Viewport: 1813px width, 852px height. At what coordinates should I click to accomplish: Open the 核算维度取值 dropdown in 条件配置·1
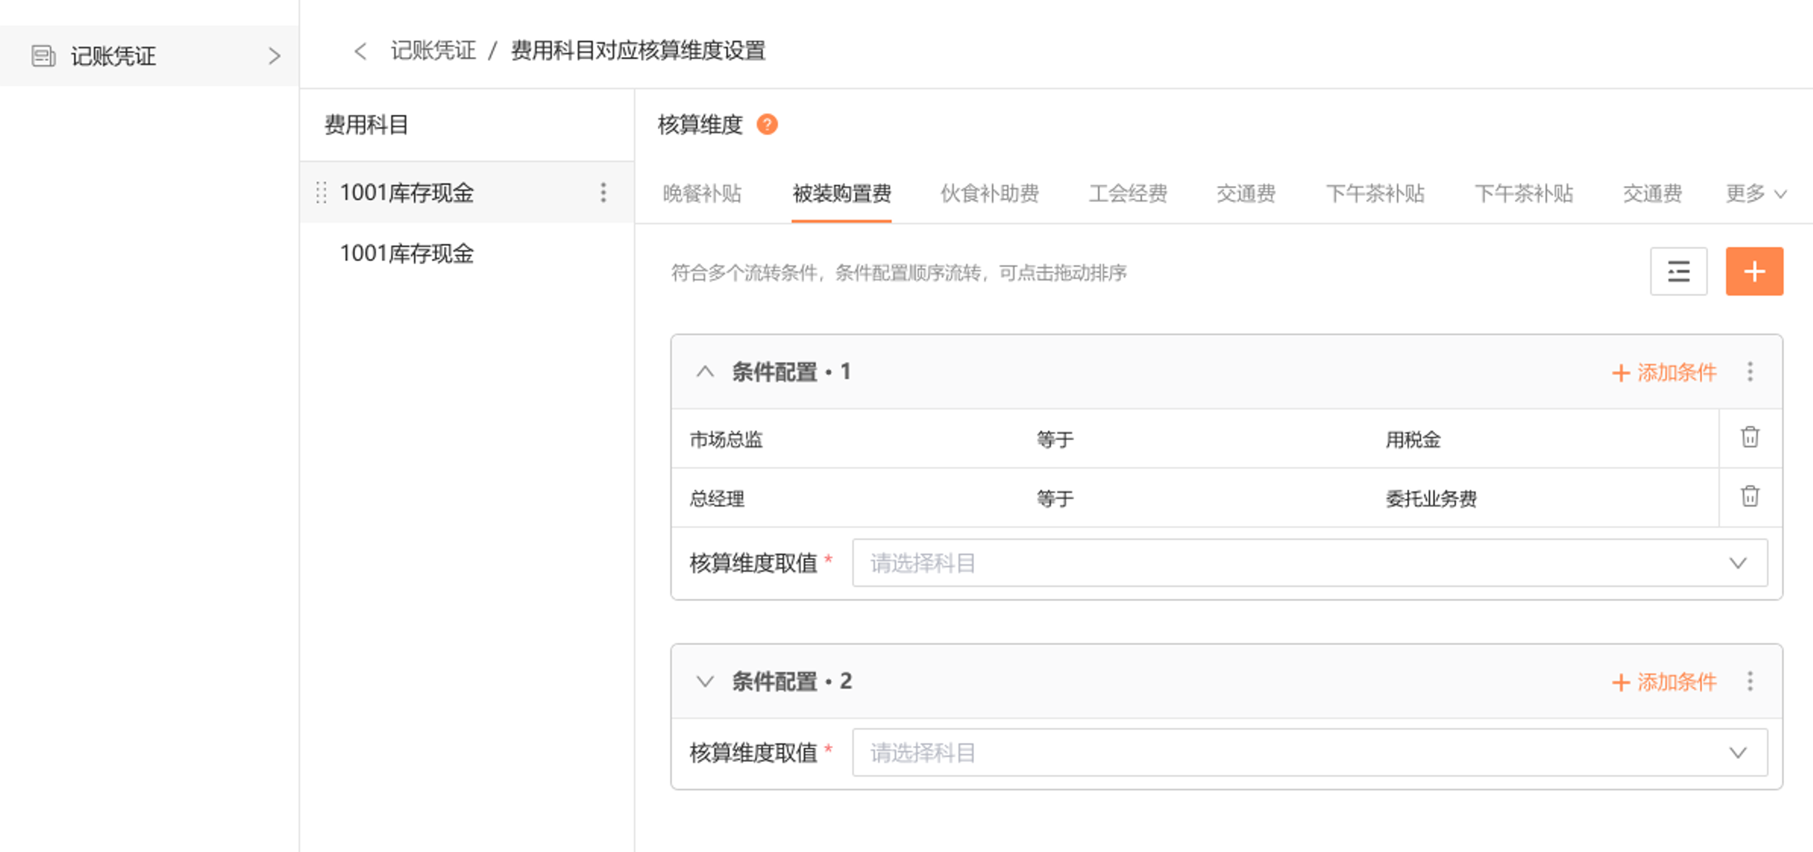point(1738,563)
